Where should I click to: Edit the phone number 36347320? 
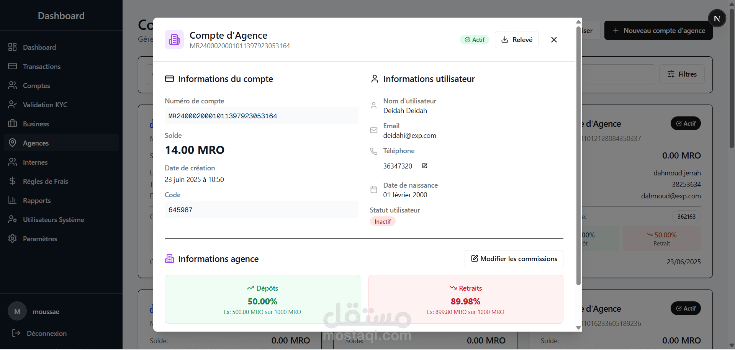[x=424, y=165]
